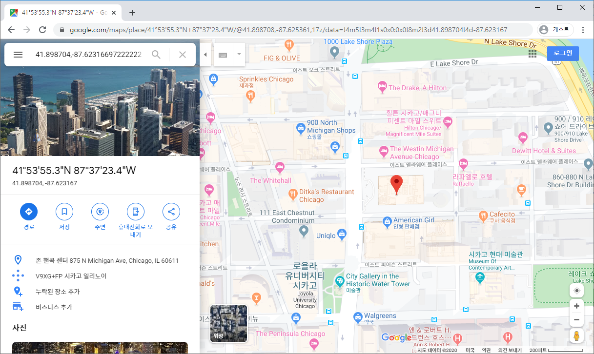Image resolution: width=594 pixels, height=354 pixels.
Task: Select The Drake, A Hilton hotel marker
Action: pos(383,88)
